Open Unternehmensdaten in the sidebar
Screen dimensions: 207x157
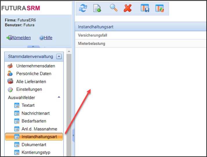(x=35, y=66)
